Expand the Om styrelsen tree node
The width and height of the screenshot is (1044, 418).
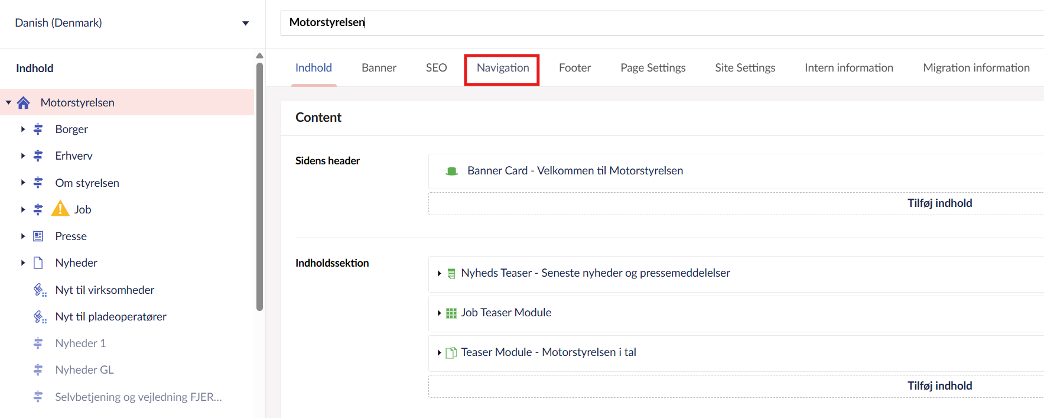coord(23,183)
